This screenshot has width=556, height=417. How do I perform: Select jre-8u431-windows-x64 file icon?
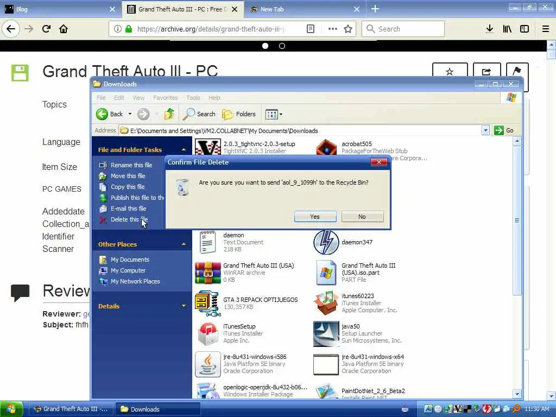[x=326, y=364]
